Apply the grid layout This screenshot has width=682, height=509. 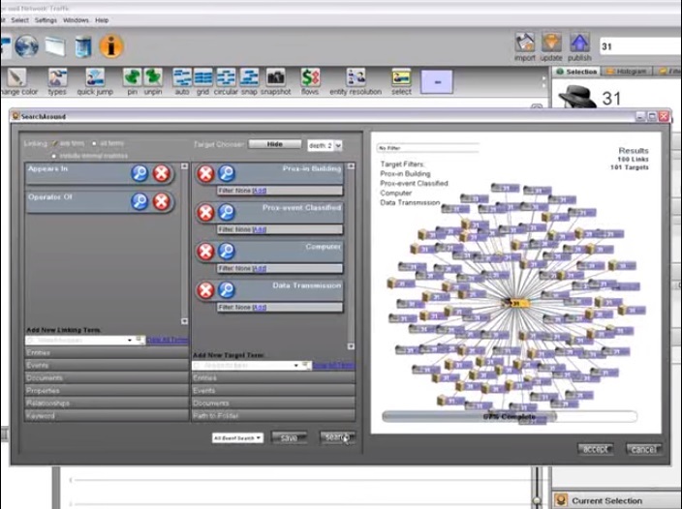pyautogui.click(x=202, y=78)
